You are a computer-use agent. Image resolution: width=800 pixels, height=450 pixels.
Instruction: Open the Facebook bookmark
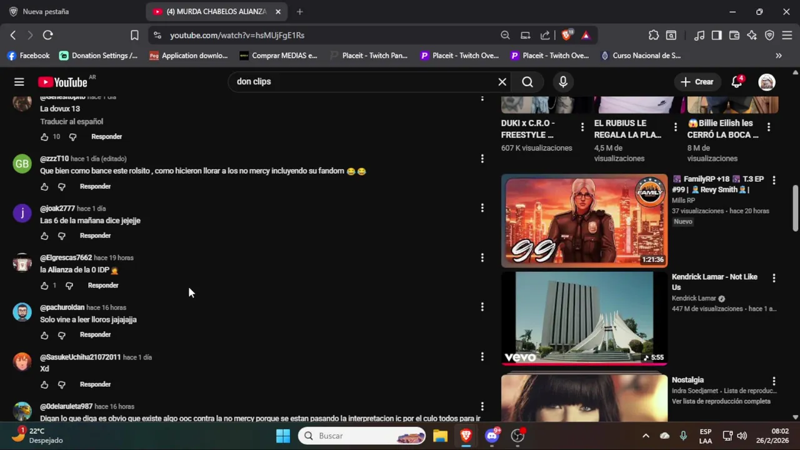click(29, 56)
